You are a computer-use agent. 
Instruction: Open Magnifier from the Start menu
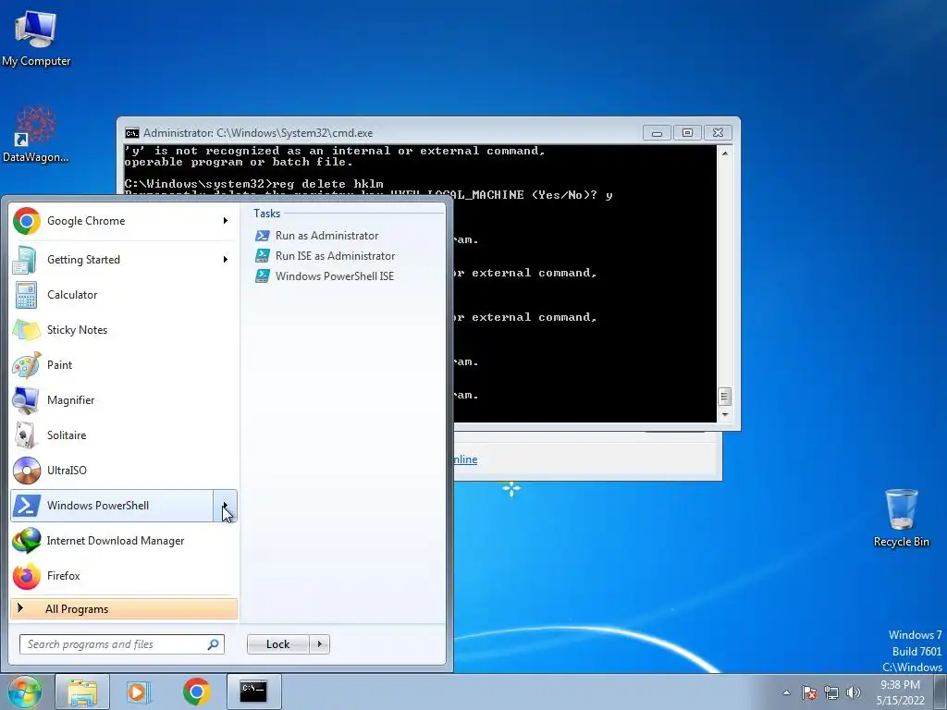click(x=124, y=399)
